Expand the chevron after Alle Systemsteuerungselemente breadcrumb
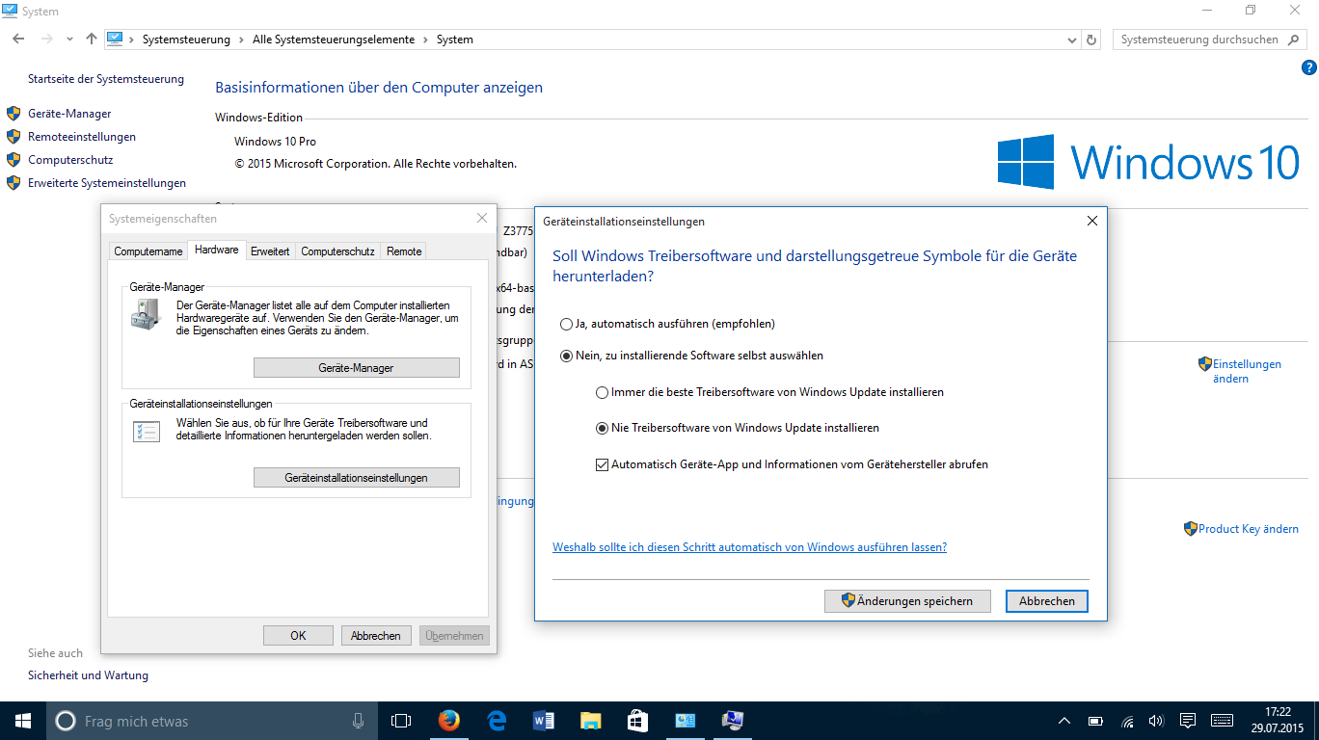The image size is (1319, 740). (x=426, y=40)
